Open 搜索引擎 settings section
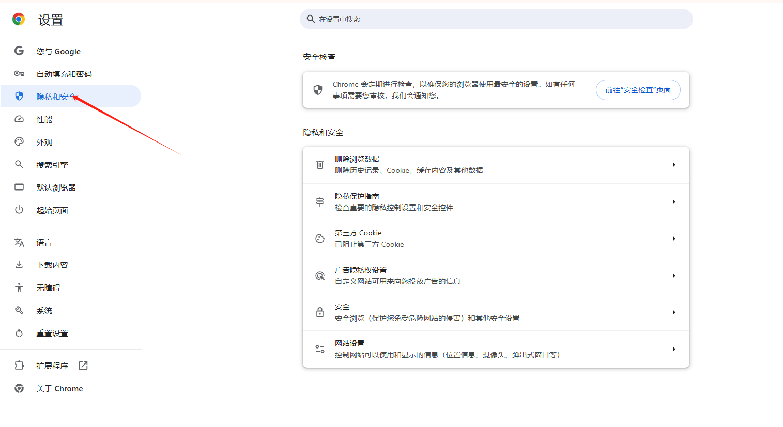 (x=70, y=165)
